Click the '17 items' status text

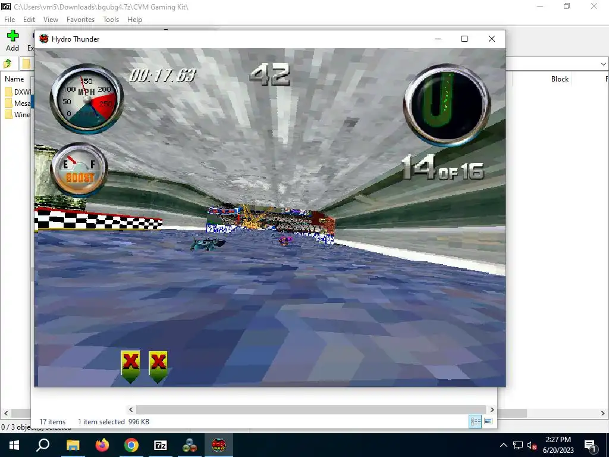pos(52,422)
